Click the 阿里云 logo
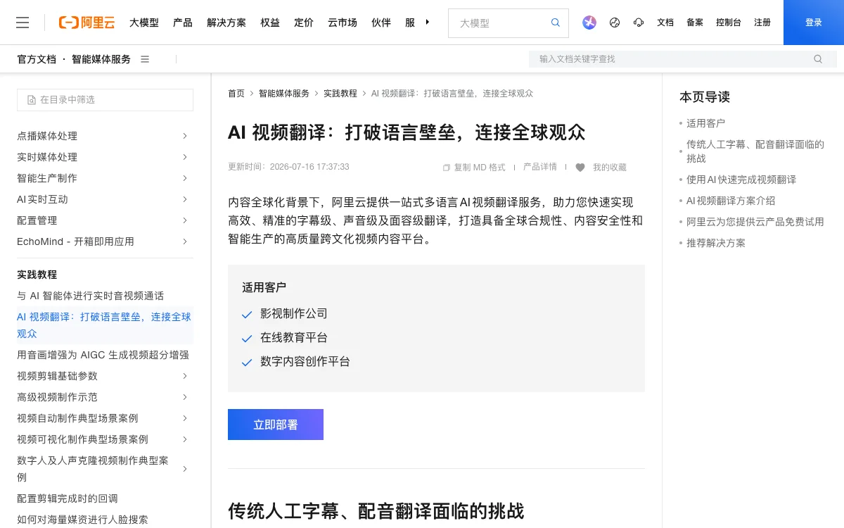The image size is (844, 528). click(x=87, y=23)
